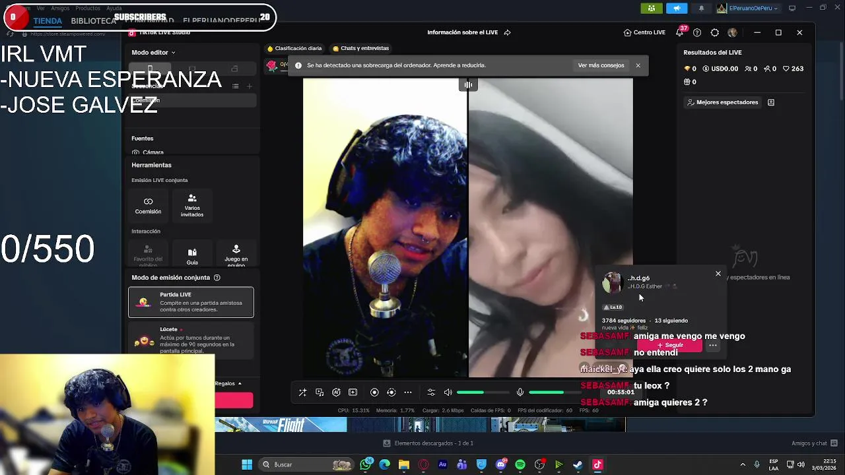Open WhatsApp from the taskbar
The image size is (845, 475).
coord(366,464)
